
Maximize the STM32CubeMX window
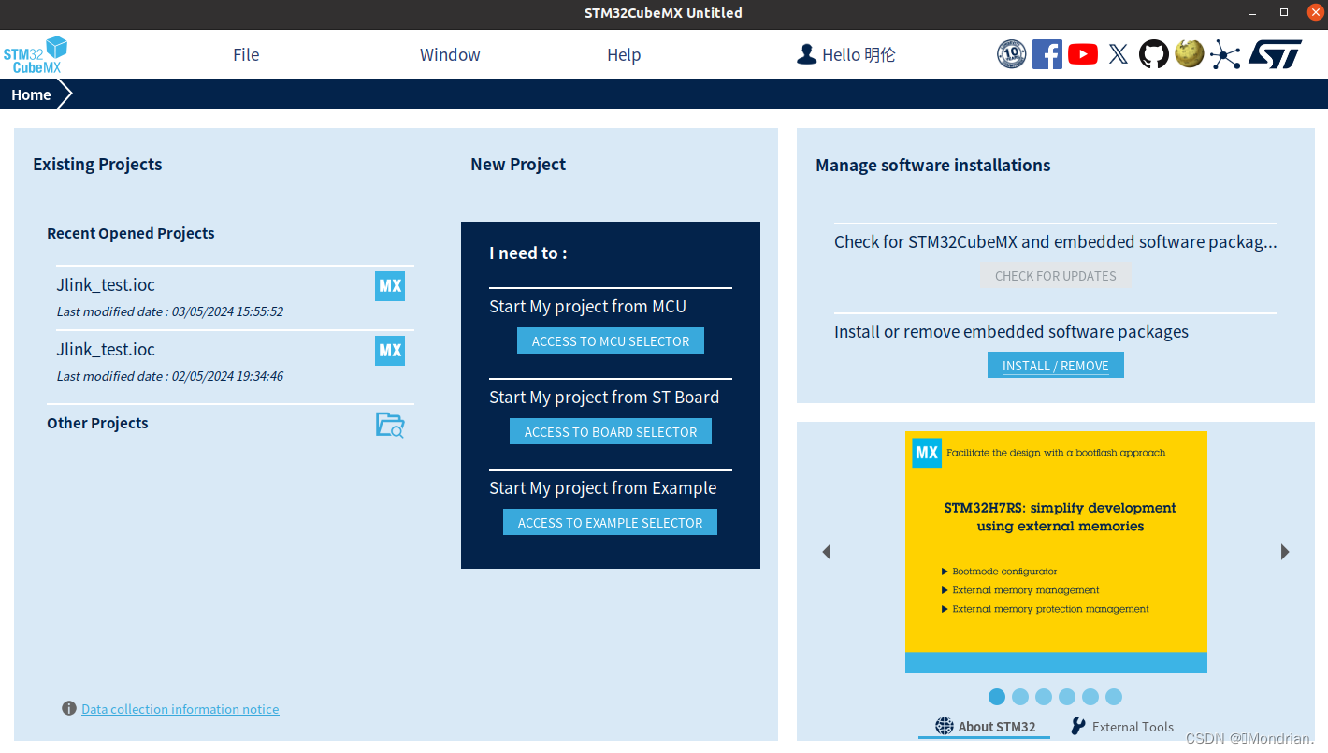click(x=1284, y=12)
